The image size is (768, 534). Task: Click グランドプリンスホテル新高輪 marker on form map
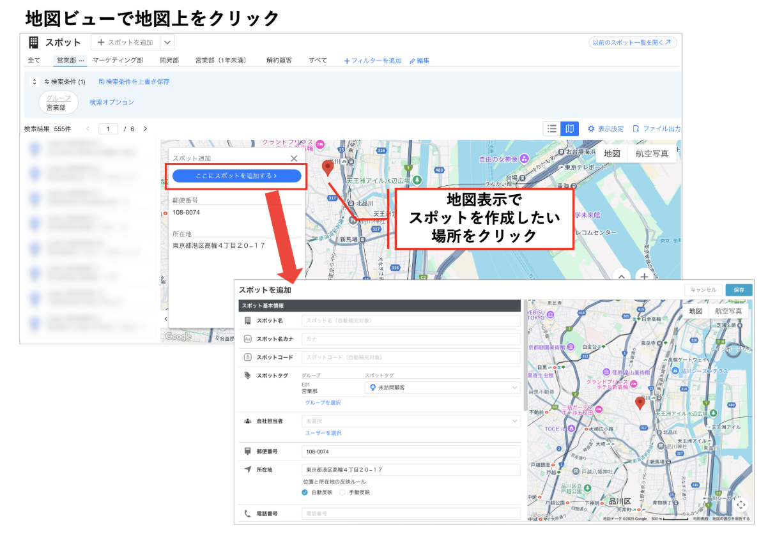(634, 384)
